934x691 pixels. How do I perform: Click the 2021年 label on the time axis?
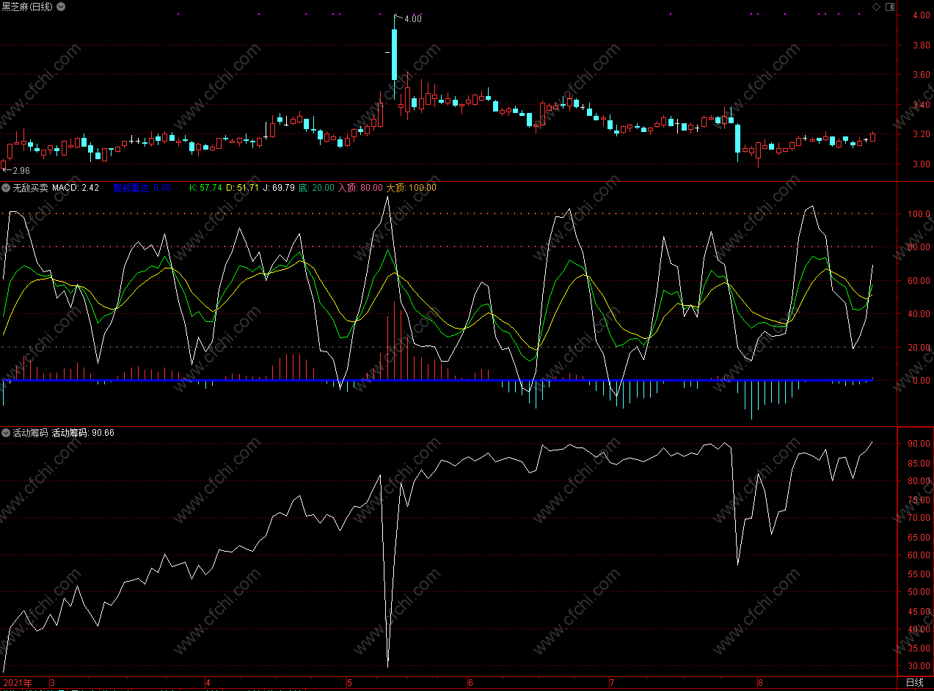(18, 683)
